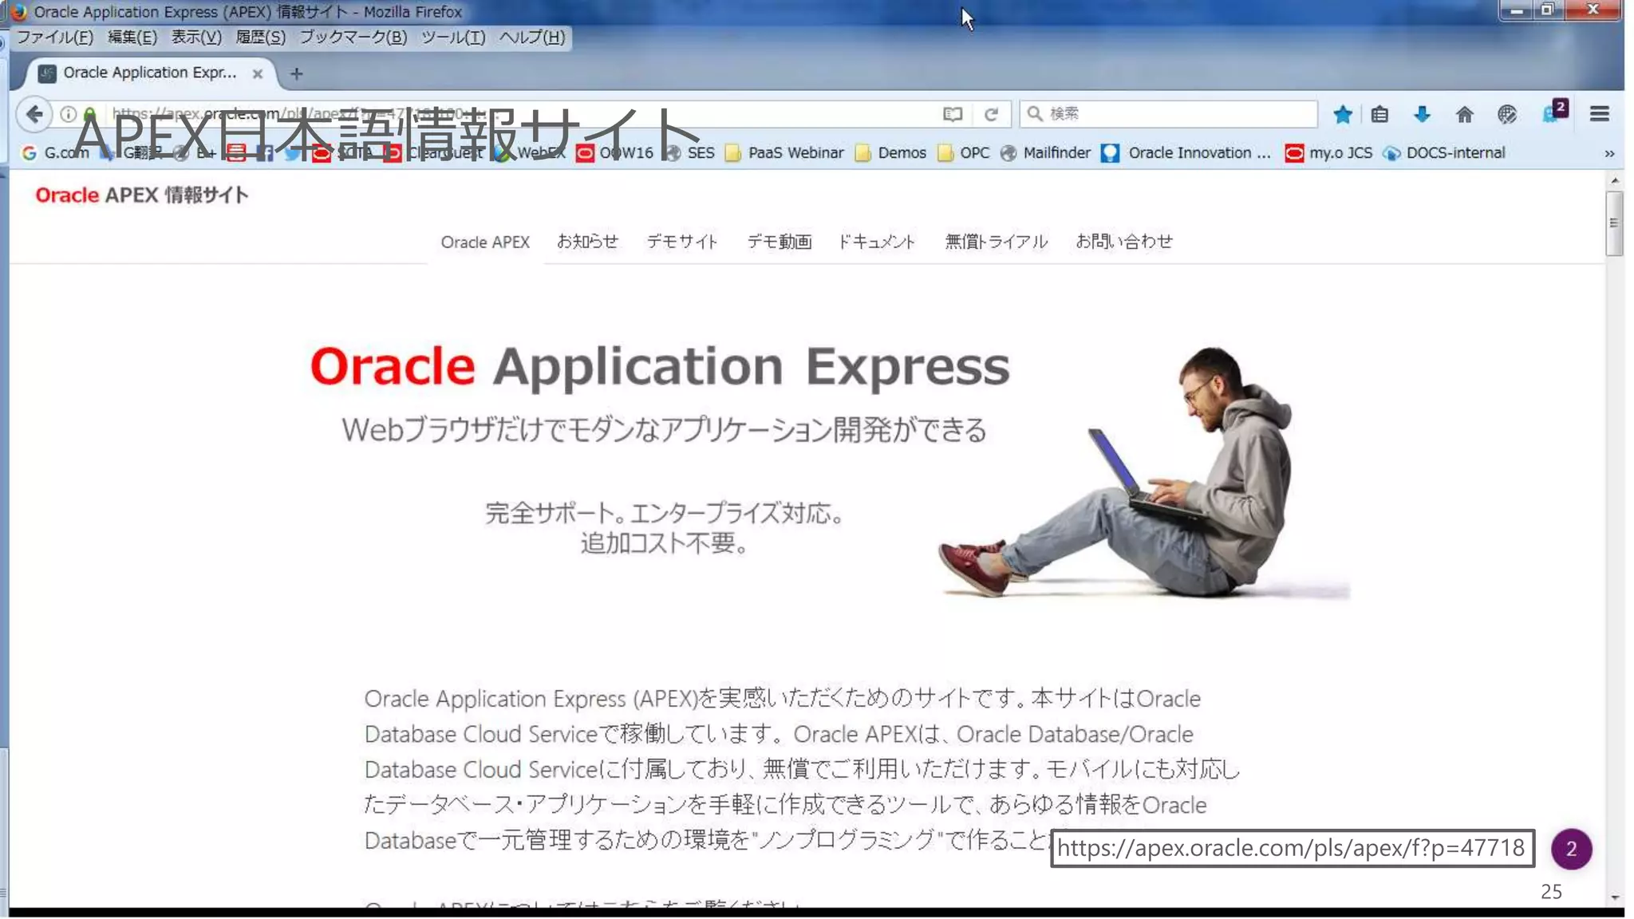This screenshot has width=1634, height=919.
Task: Open the 編集(E) menu
Action: [x=132, y=37]
